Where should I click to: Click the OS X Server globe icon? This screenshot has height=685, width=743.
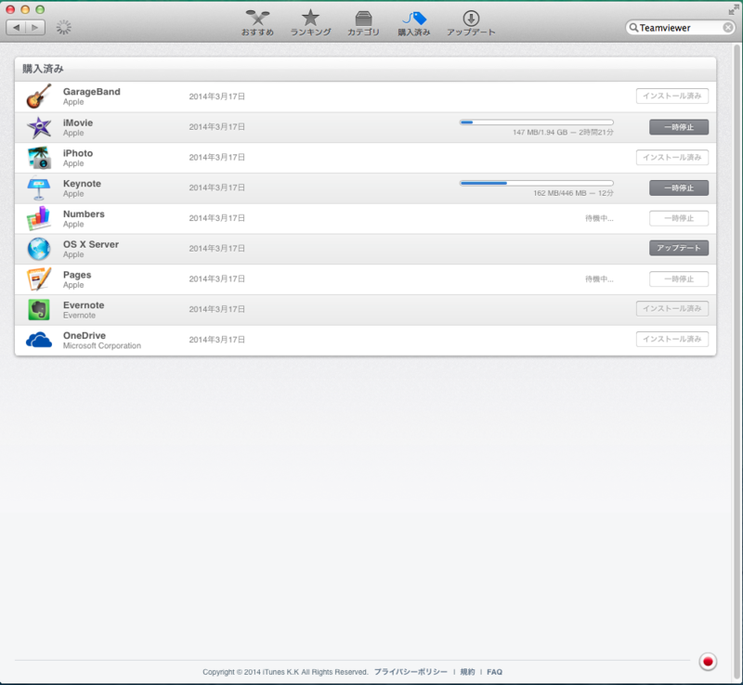pos(39,249)
